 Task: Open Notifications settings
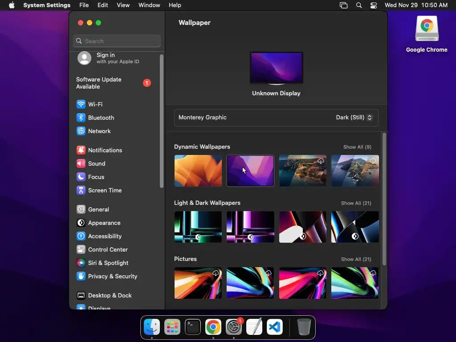99,150
